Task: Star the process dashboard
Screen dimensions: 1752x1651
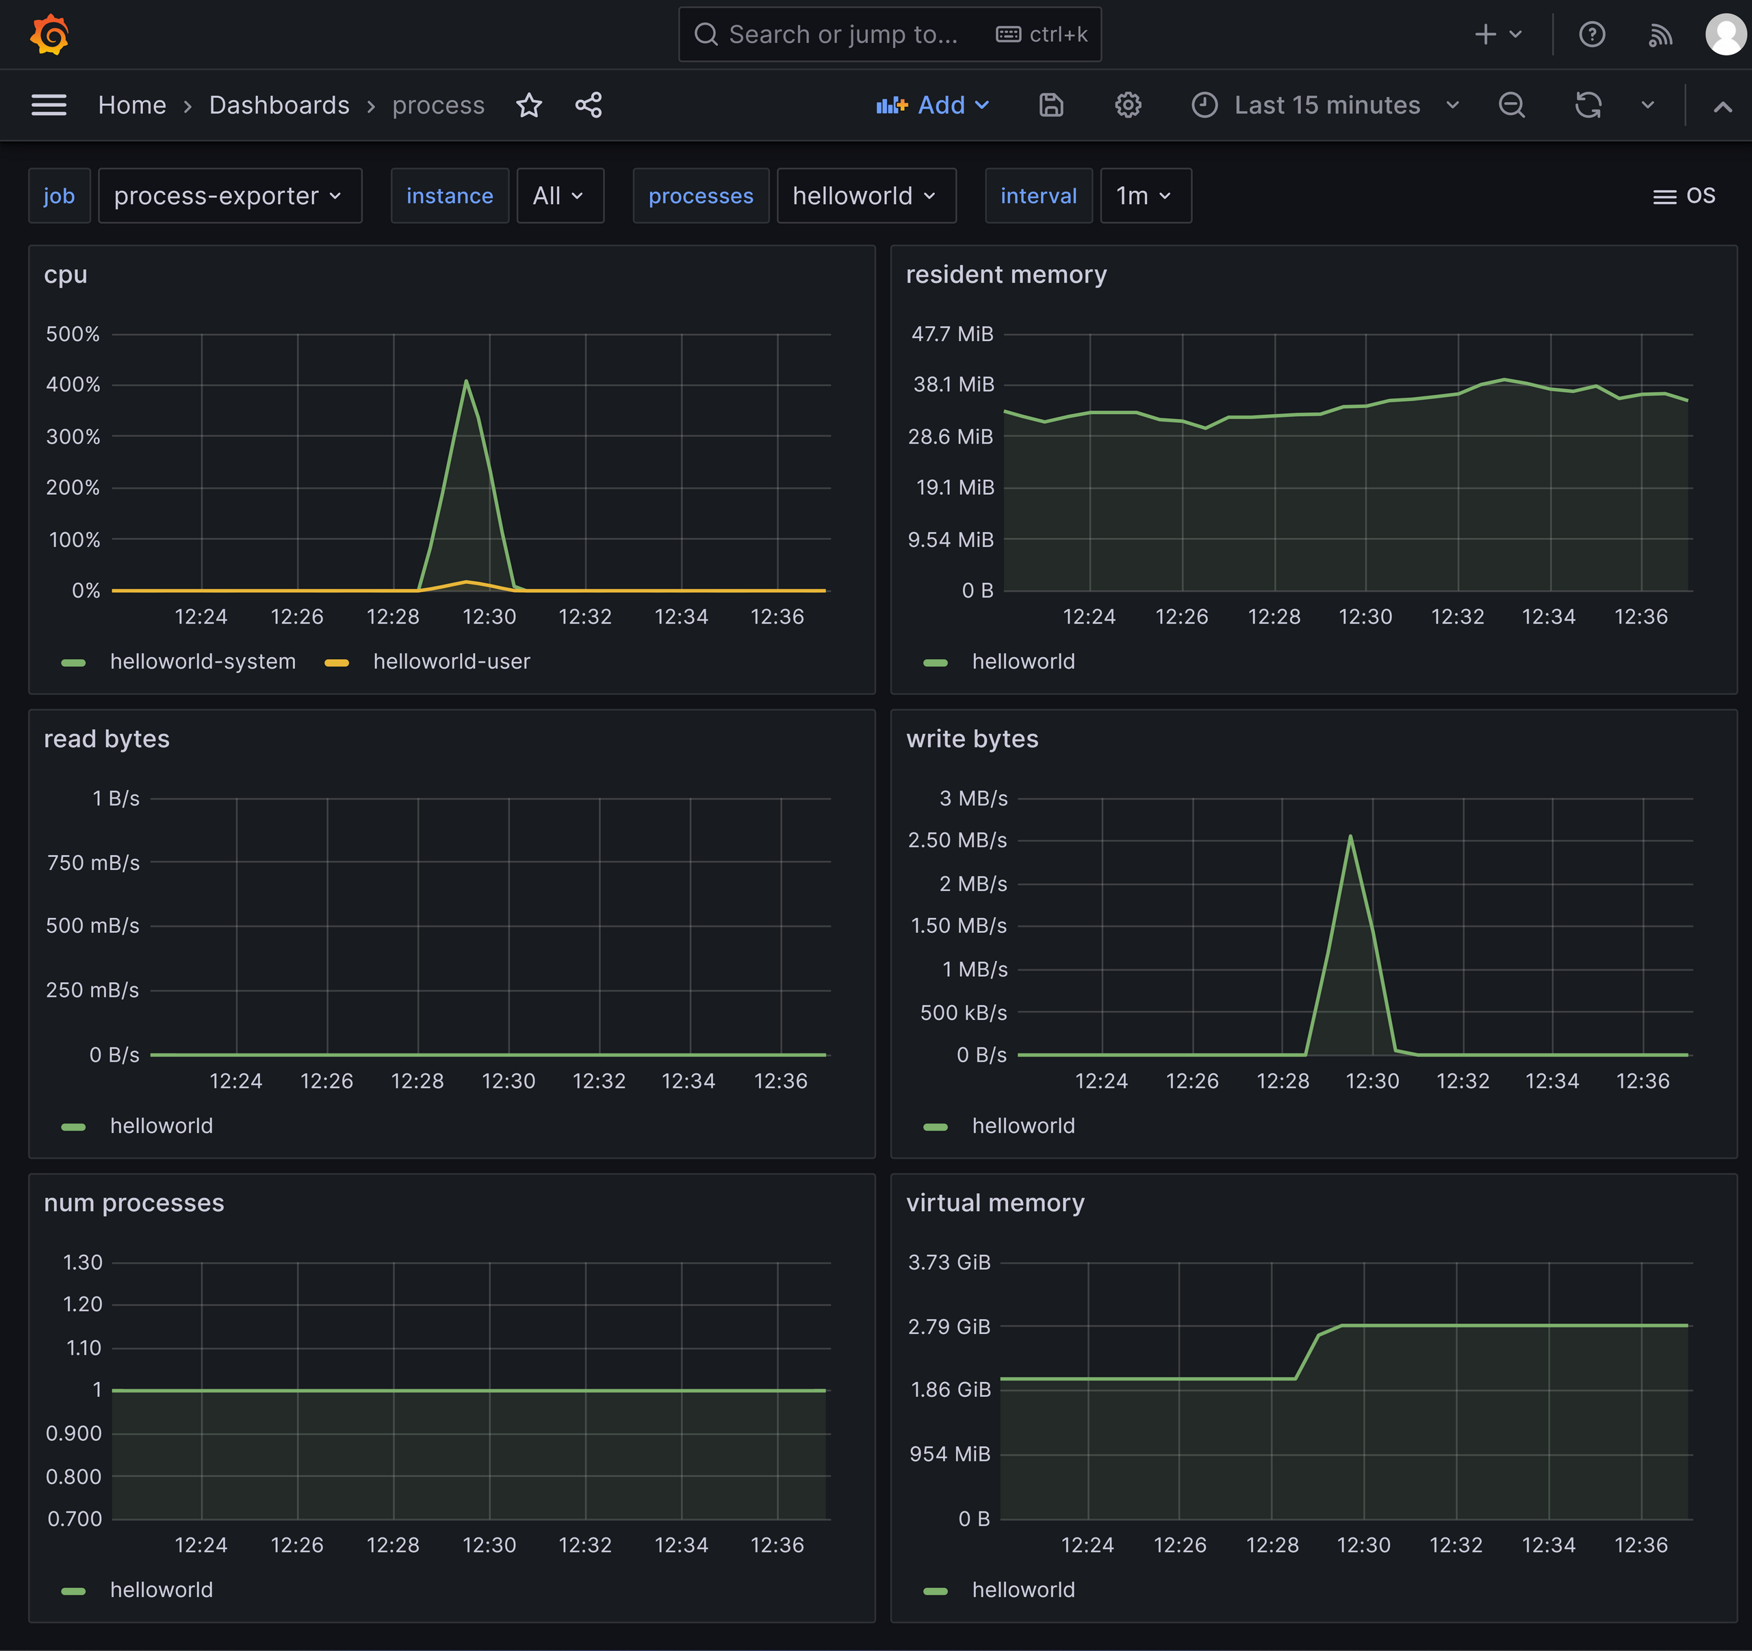Action: point(529,105)
